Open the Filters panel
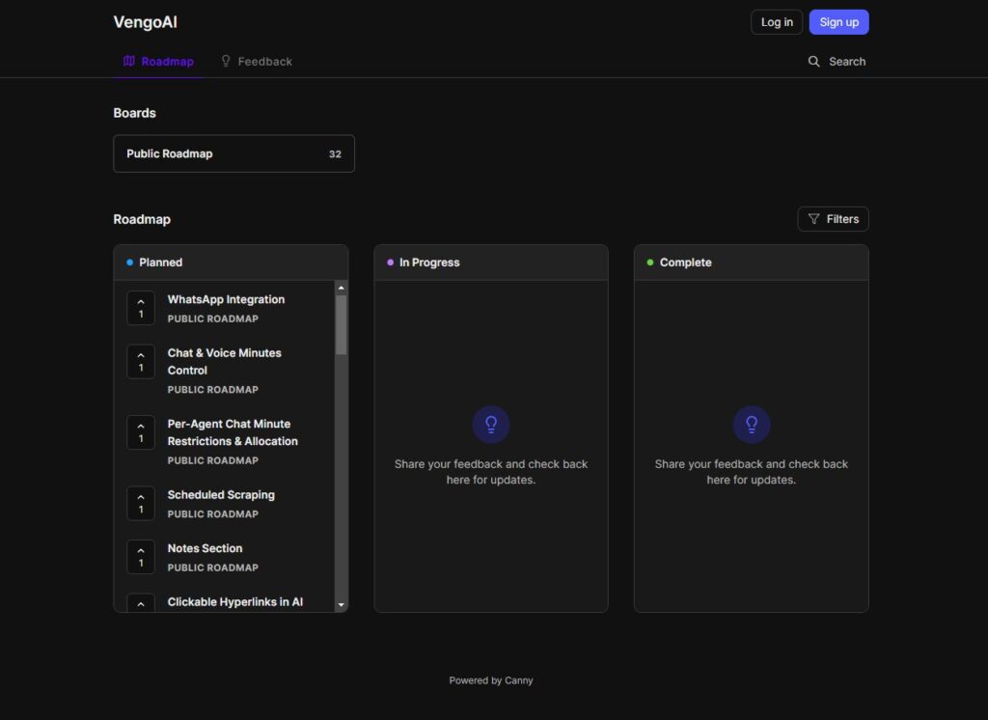988x720 pixels. point(833,218)
